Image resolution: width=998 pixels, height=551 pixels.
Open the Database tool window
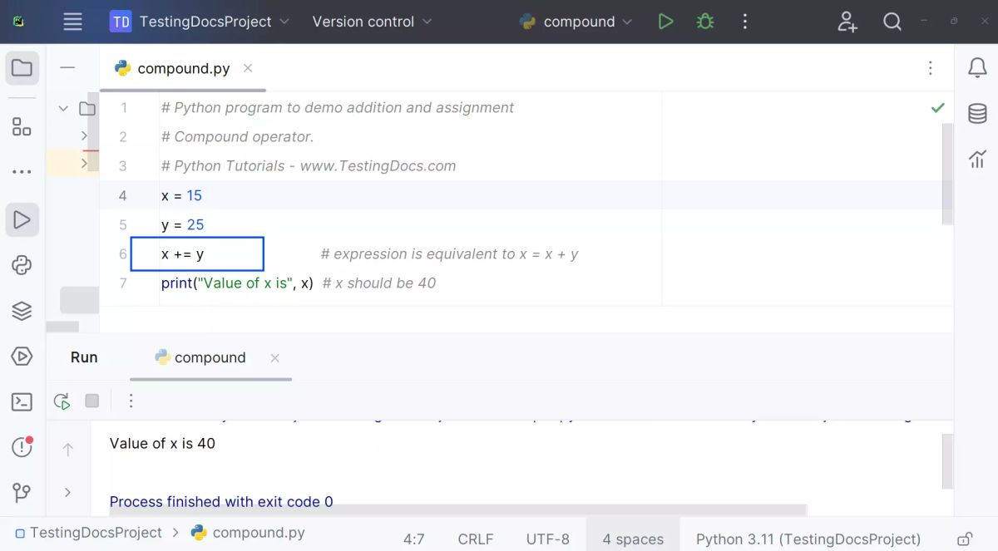coord(977,114)
